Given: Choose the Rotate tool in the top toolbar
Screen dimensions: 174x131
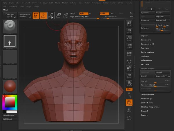Looking at the screenshot, I should click(x=66, y=15).
